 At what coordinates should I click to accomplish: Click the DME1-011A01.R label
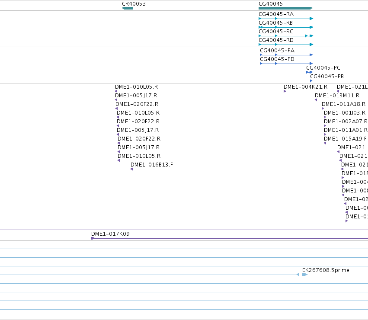pyautogui.click(x=346, y=130)
